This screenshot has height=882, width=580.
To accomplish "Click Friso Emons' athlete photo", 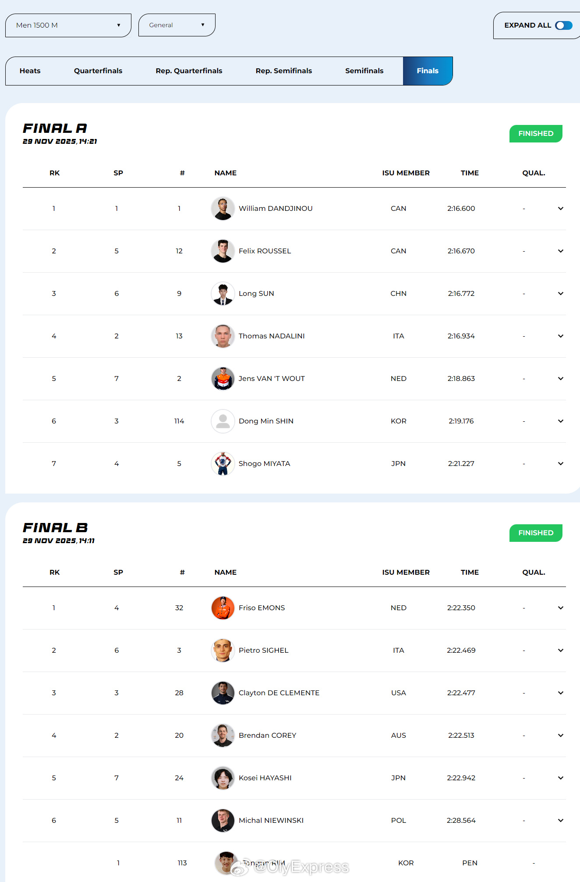I will tap(223, 608).
